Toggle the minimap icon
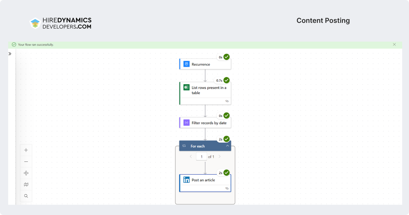The image size is (409, 215). tap(26, 185)
